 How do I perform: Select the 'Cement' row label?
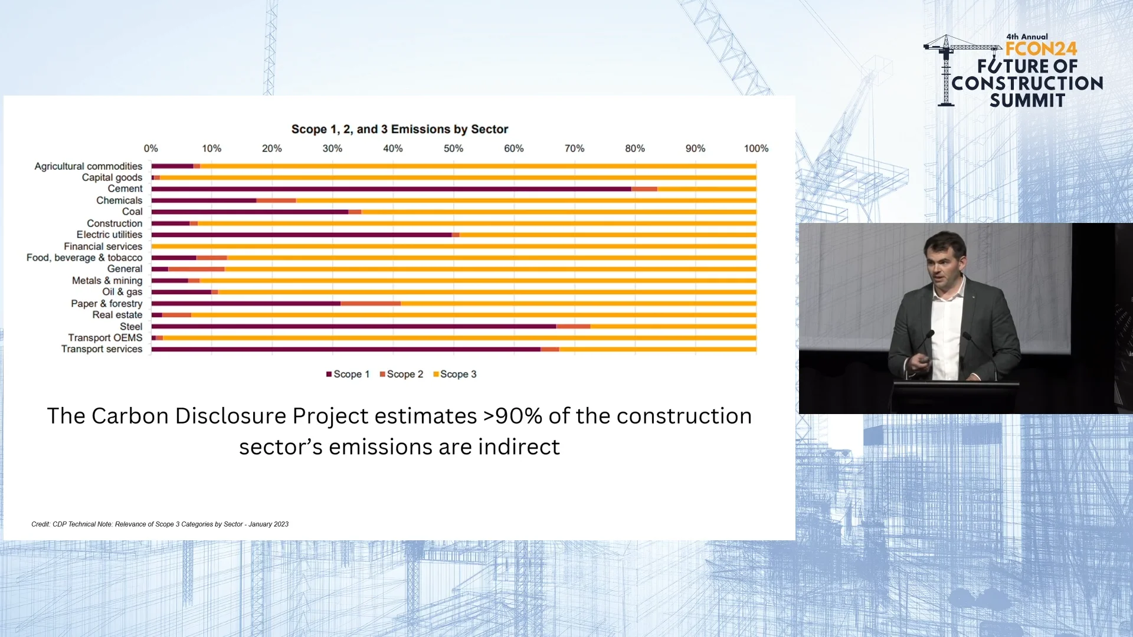coord(125,189)
